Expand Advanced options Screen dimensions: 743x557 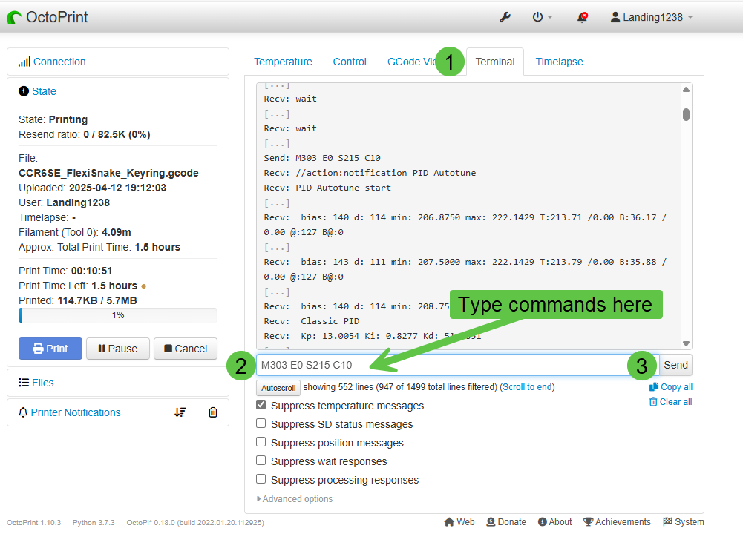pos(295,498)
